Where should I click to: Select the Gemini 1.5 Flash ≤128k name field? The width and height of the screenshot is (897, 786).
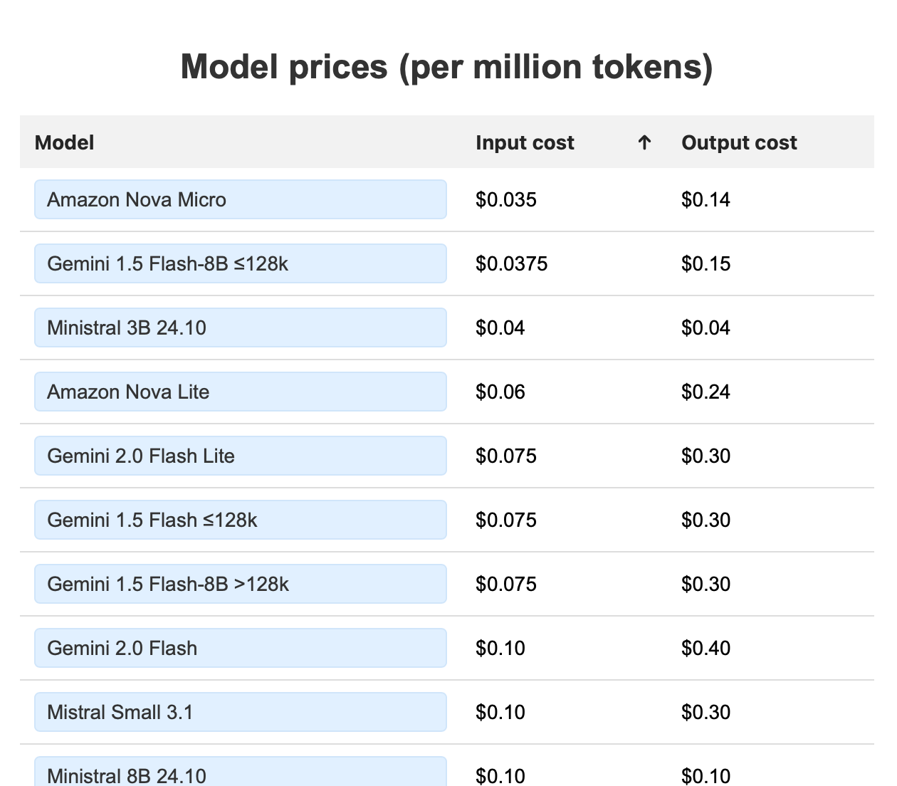(241, 520)
